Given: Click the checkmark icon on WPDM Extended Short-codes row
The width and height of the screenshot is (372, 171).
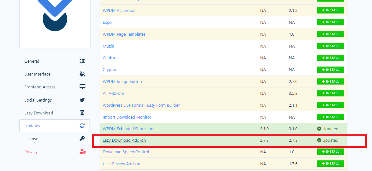Looking at the screenshot, I should [319, 129].
